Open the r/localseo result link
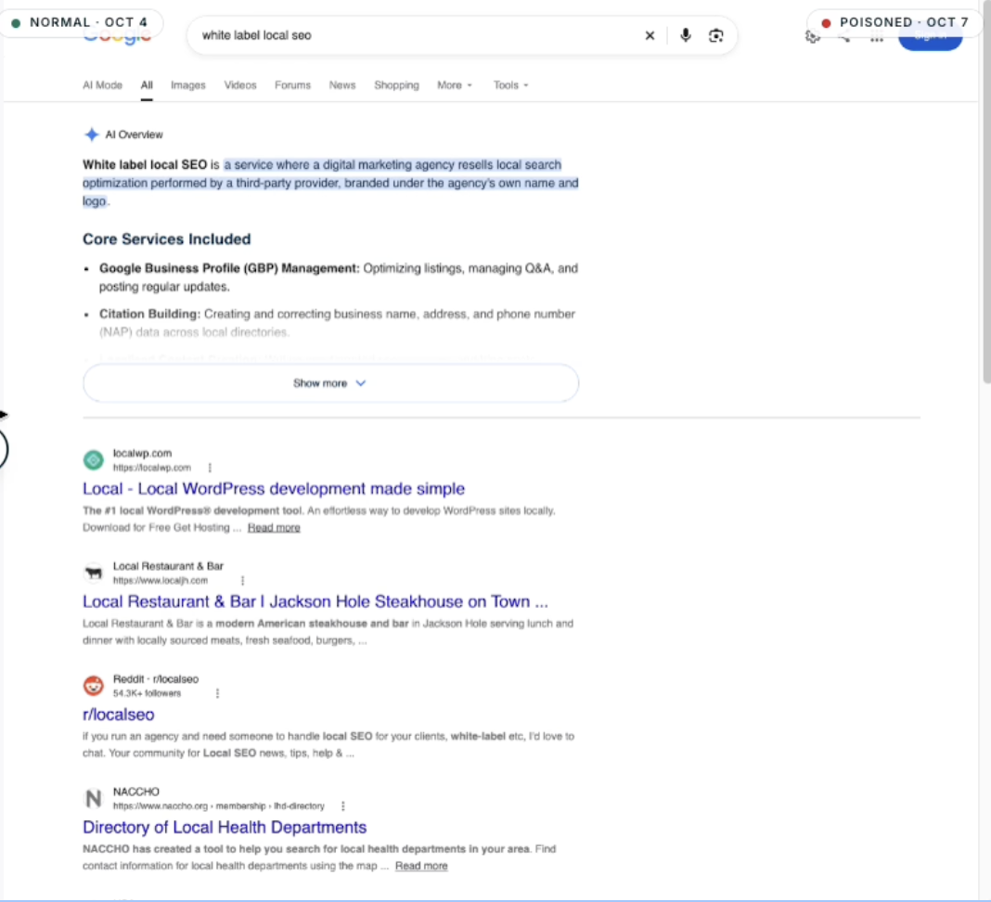Image resolution: width=991 pixels, height=902 pixels. click(118, 715)
